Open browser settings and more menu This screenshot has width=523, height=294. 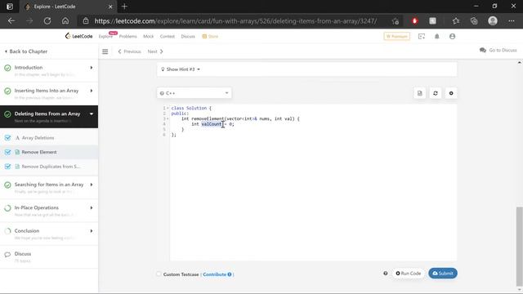512,21
